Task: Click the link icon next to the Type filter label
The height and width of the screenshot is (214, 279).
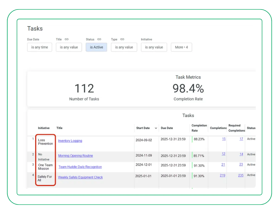Action: [x=122, y=39]
